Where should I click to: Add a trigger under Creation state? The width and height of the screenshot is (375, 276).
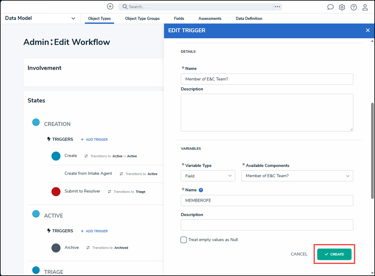coord(94,140)
